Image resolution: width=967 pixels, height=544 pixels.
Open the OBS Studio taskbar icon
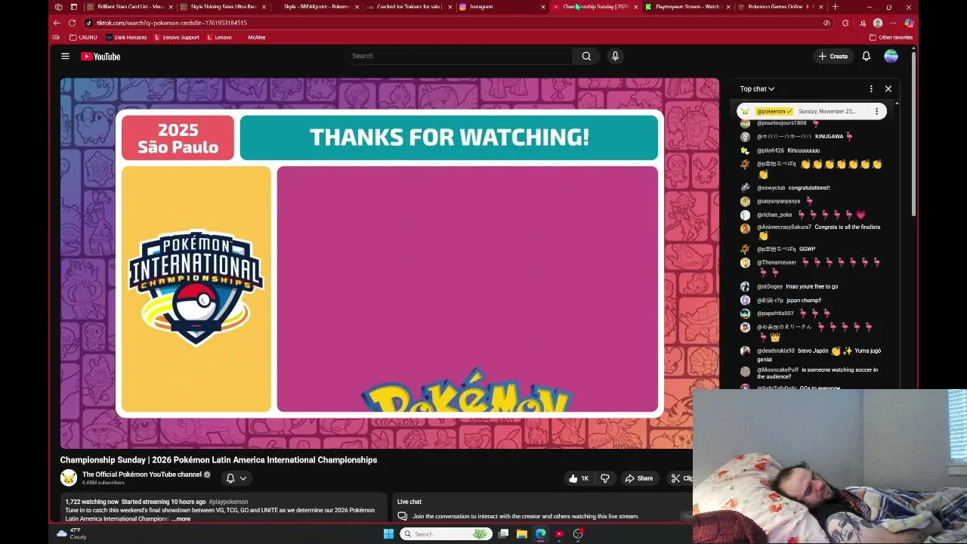click(x=578, y=534)
